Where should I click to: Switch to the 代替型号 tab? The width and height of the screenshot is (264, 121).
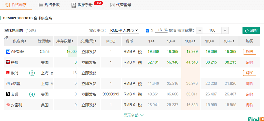coord(121,5)
